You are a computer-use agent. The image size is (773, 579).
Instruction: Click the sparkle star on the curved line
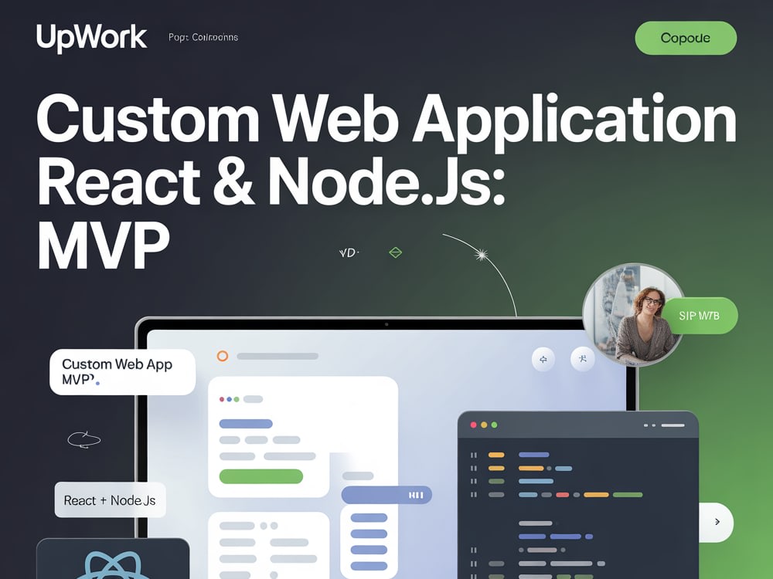[x=481, y=255]
